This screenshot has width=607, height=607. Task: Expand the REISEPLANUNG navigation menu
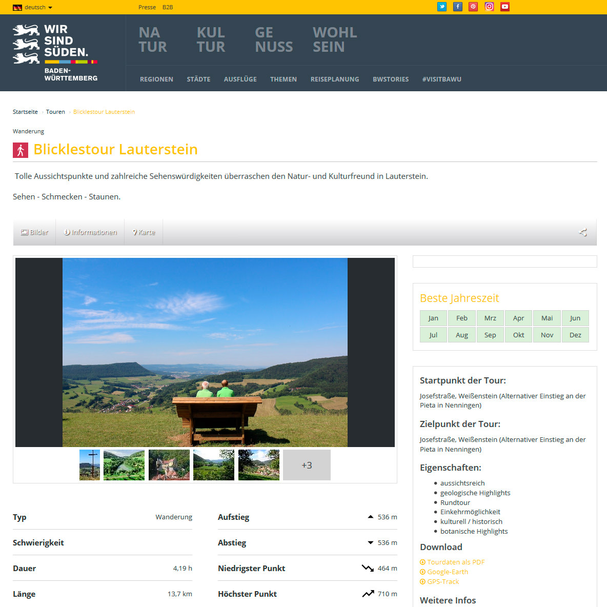point(335,79)
